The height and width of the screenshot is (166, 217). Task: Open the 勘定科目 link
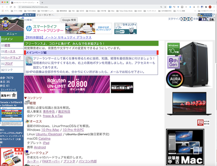point(64,112)
